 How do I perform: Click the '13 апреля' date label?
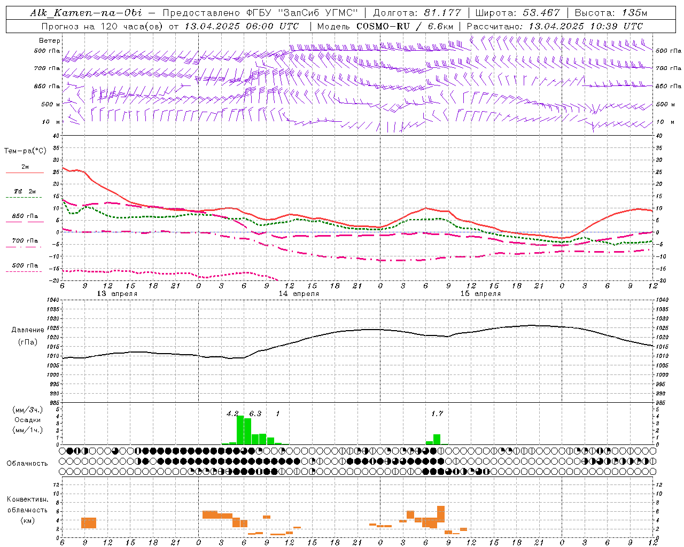[117, 294]
